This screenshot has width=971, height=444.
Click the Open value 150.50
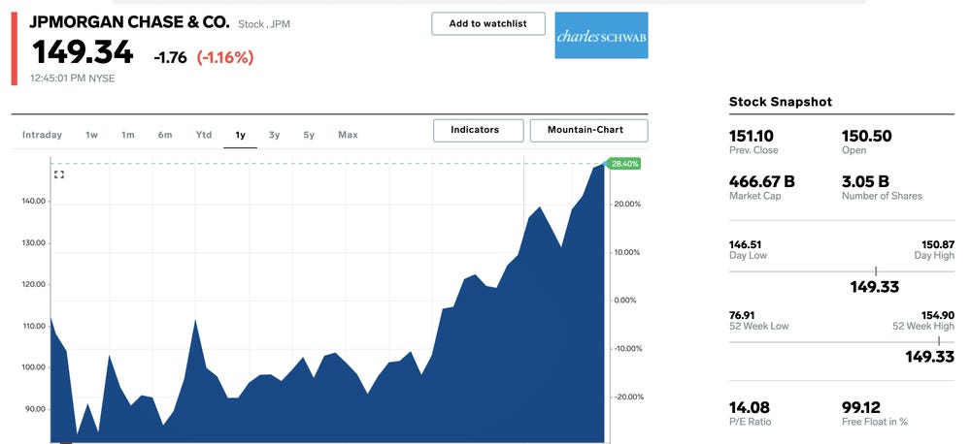click(x=866, y=136)
